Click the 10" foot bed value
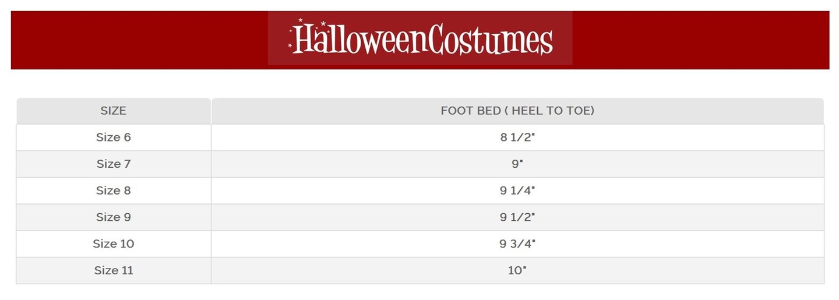The image size is (839, 300). pos(517,270)
